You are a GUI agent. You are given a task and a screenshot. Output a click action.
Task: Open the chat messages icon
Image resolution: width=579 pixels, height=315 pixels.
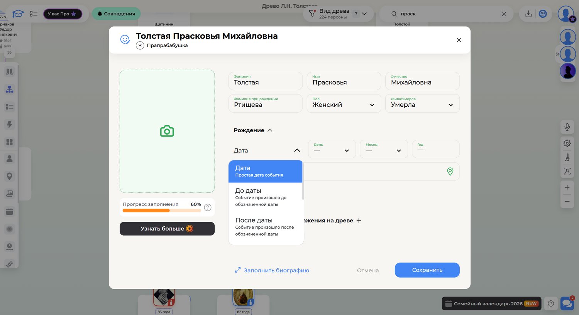click(567, 303)
